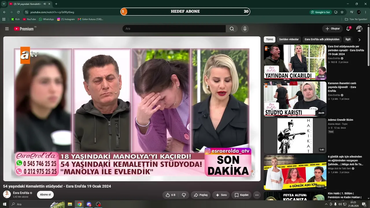Click the taskbar clock showing 01:25
Image resolution: width=370 pixels, height=208 pixels.
353,204
